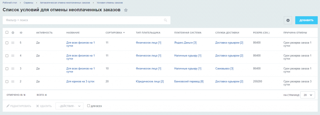Sort by 'Тип плательщика' column header
The height and width of the screenshot is (115, 320).
[148, 32]
